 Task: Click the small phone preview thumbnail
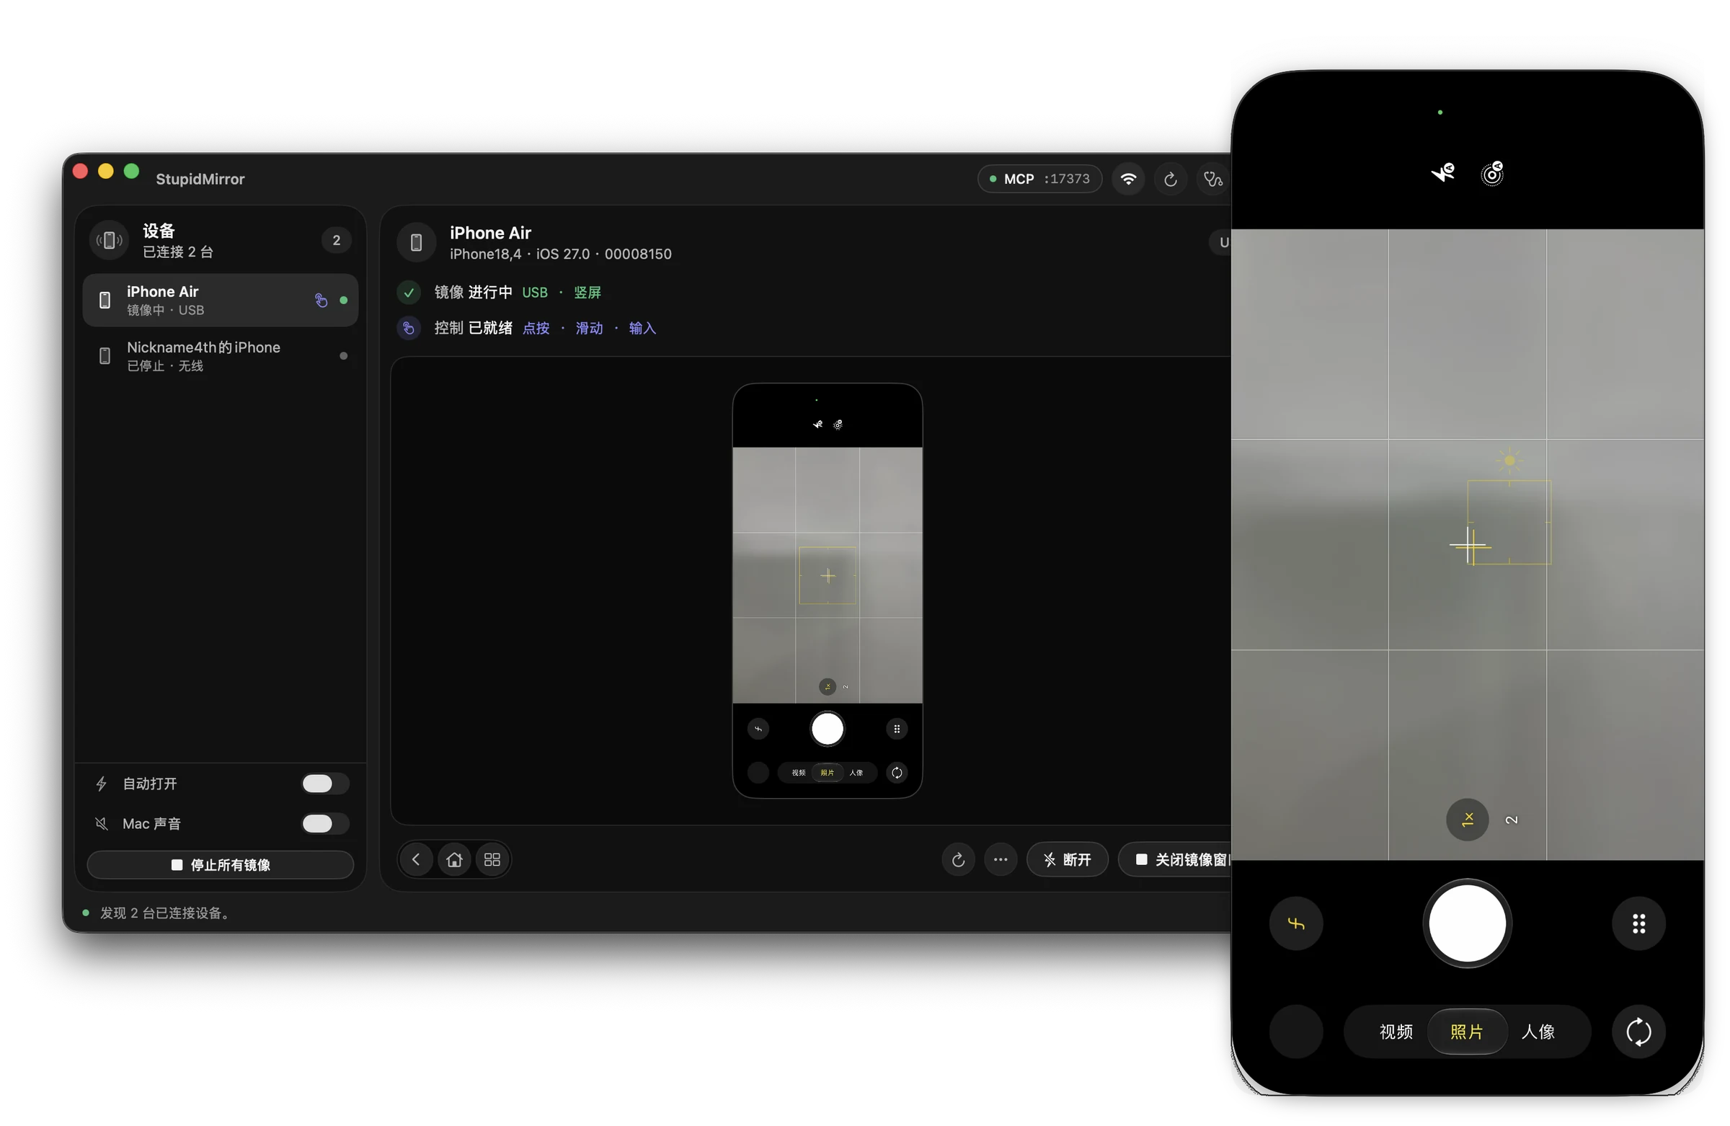828,591
